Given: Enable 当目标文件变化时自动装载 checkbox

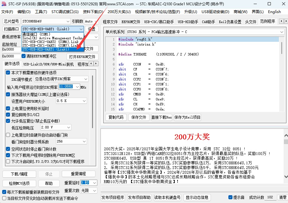Looking at the screenshot, I should 4,198.
